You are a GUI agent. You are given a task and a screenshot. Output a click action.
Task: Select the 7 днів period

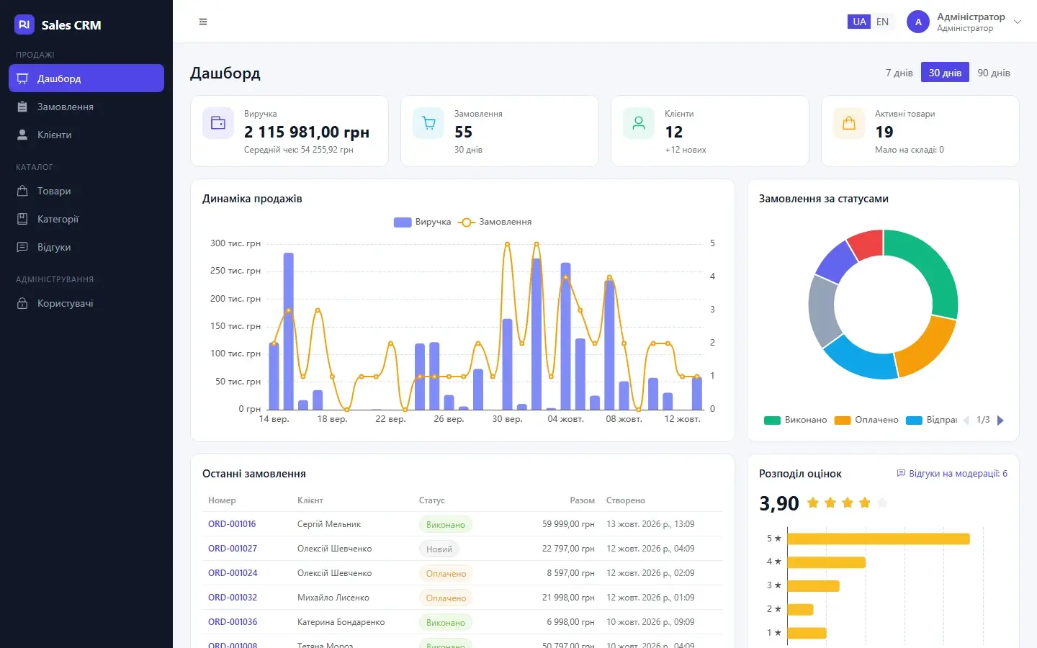pyautogui.click(x=899, y=73)
